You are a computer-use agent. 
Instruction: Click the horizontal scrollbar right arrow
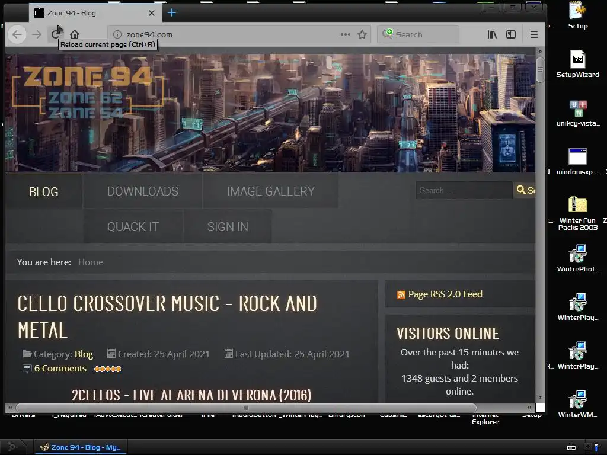(x=529, y=408)
